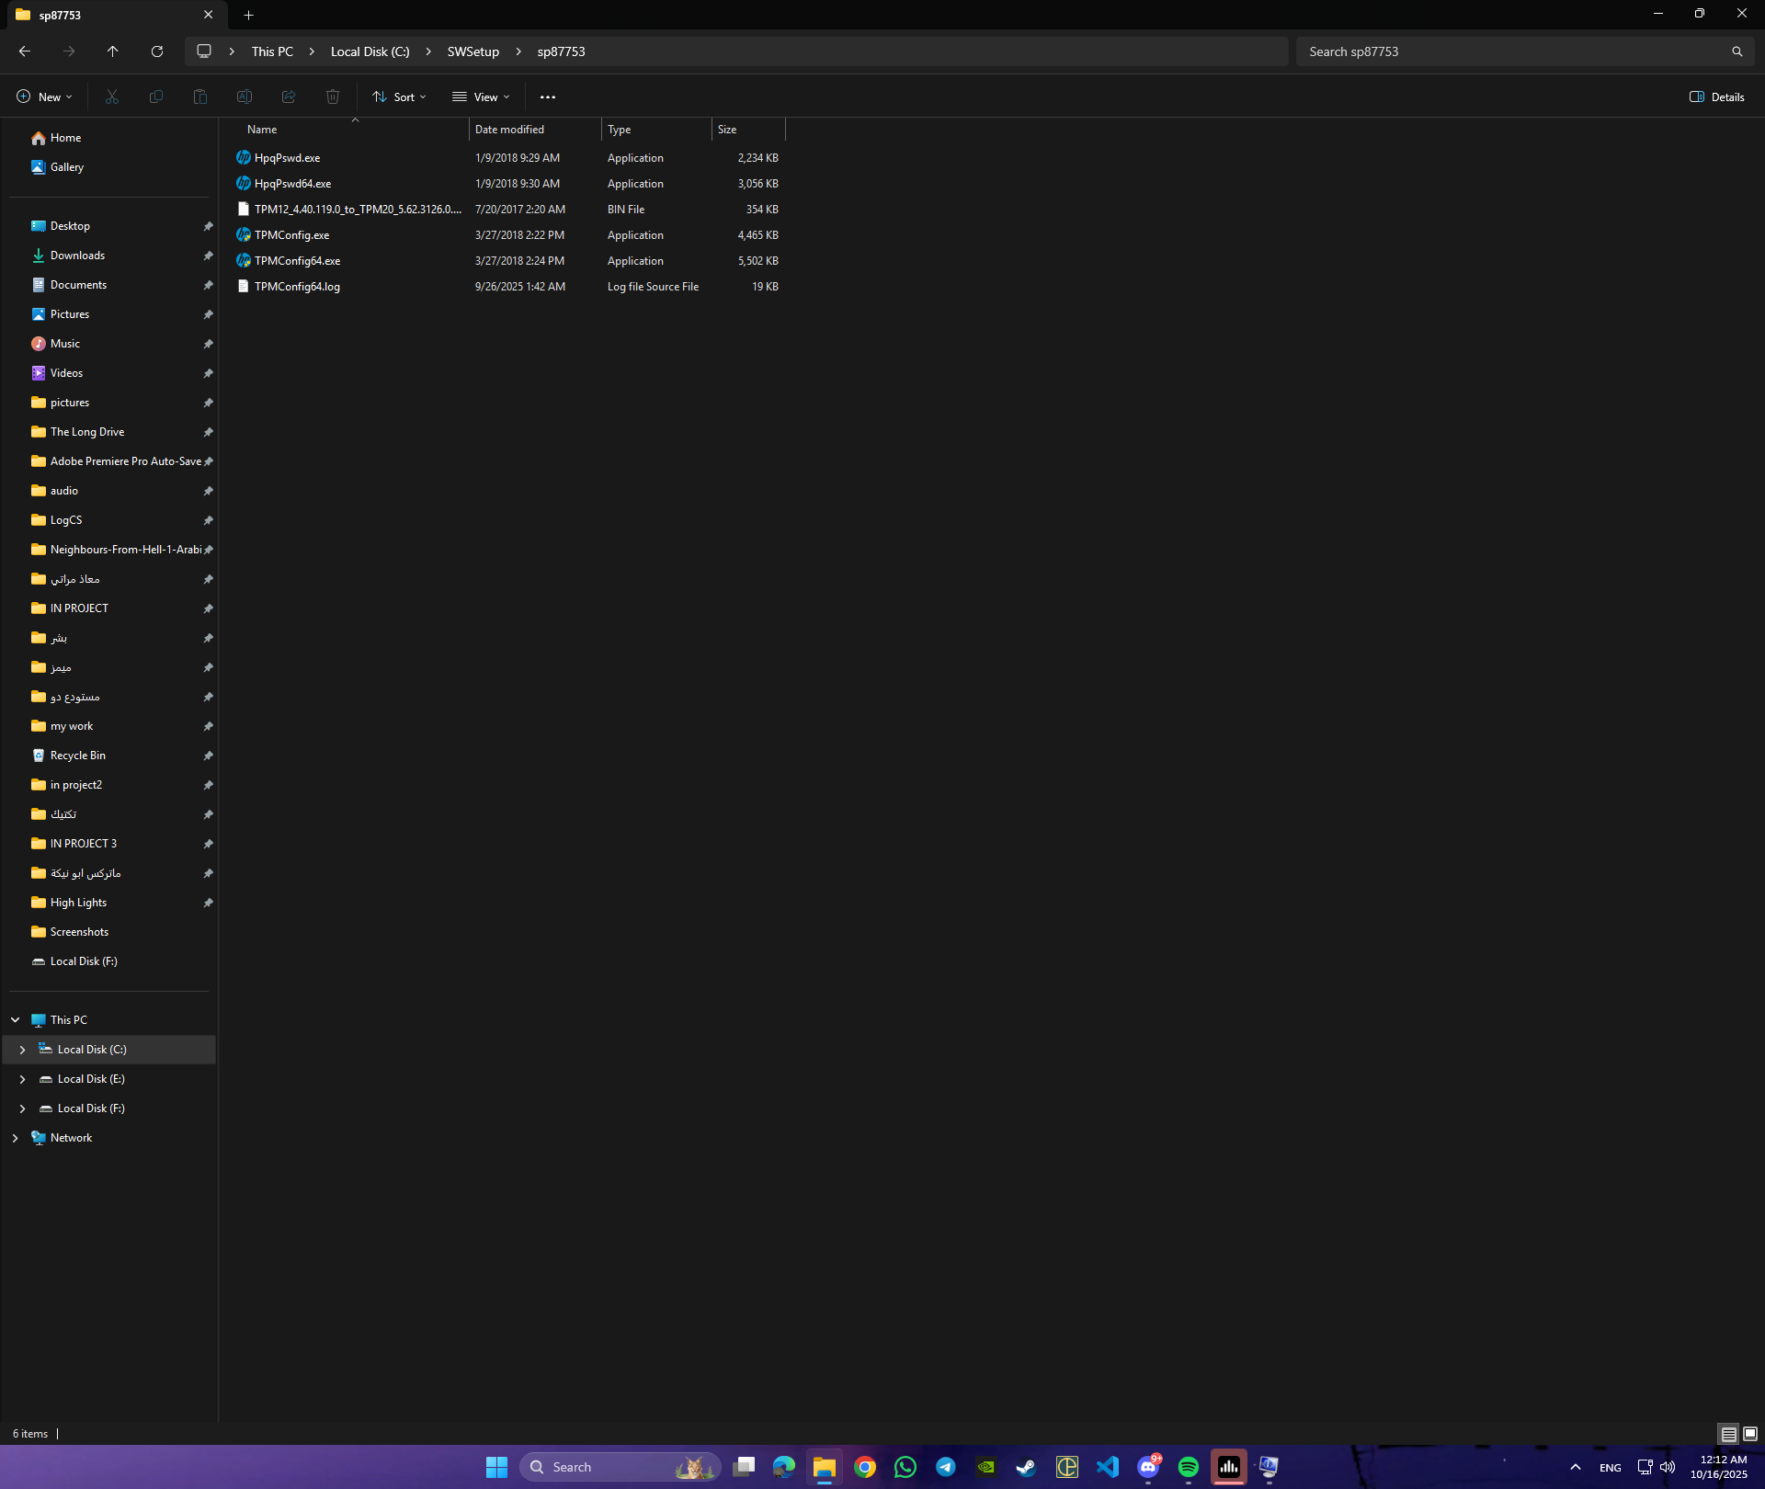Open Spotify from the taskbar

[1188, 1467]
